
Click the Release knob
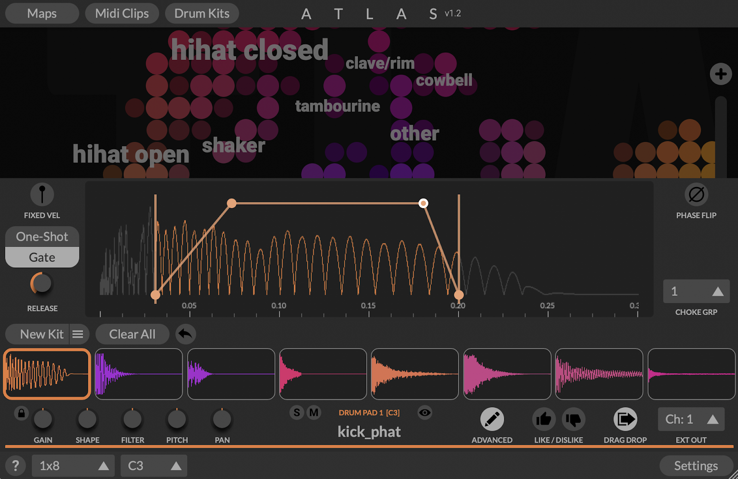pos(42,284)
